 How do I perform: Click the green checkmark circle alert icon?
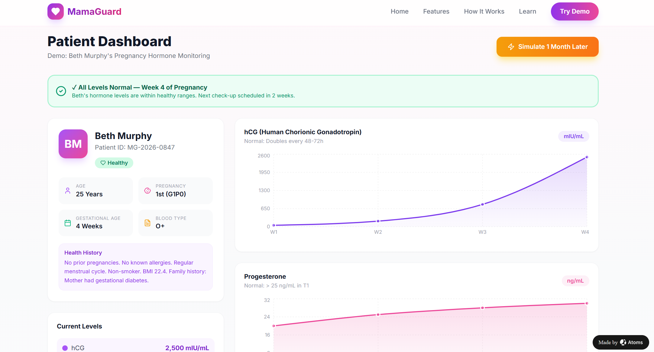point(61,91)
